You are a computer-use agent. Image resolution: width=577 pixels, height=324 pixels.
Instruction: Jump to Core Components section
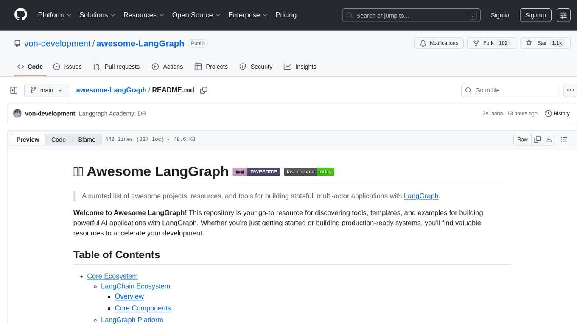pyautogui.click(x=143, y=308)
